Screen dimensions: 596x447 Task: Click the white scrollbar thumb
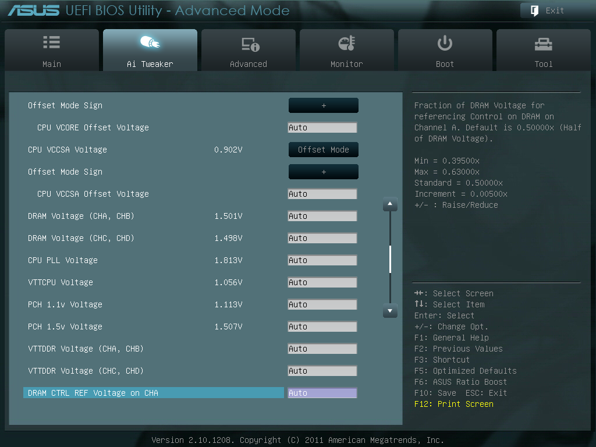click(390, 259)
